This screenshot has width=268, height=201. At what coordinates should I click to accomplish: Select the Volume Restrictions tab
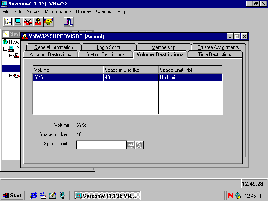coord(160,54)
